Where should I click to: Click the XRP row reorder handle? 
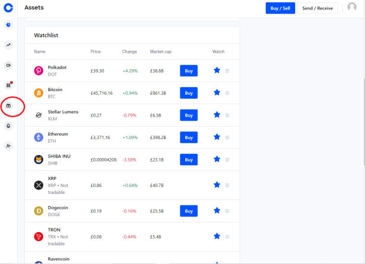[x=227, y=185]
